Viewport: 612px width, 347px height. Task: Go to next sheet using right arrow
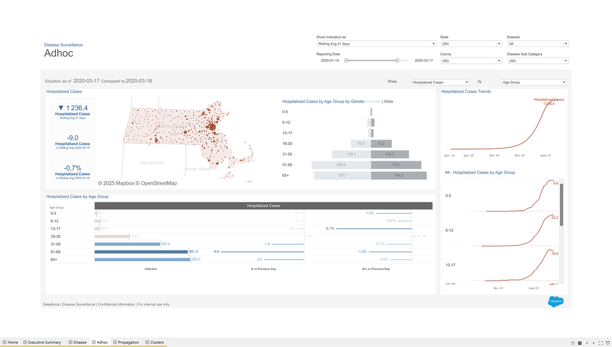pos(593,343)
